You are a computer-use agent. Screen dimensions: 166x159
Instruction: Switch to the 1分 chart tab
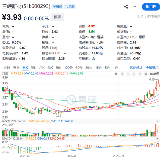[115, 68]
